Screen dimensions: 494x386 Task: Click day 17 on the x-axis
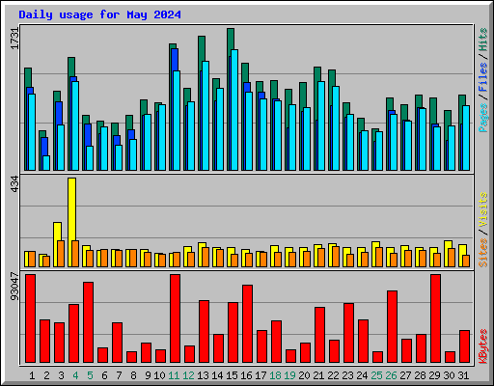[x=261, y=375]
